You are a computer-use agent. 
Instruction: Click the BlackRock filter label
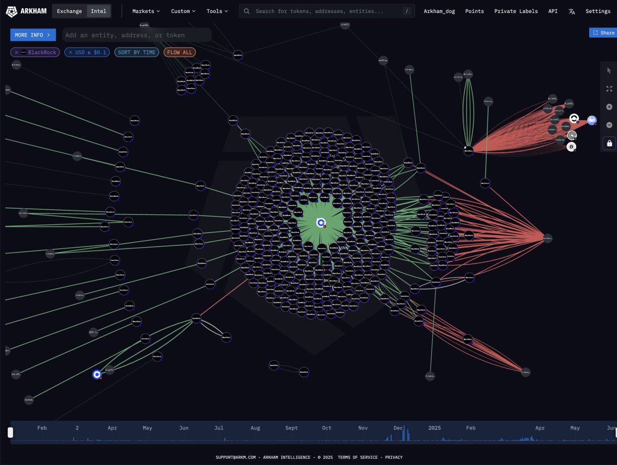click(x=42, y=52)
